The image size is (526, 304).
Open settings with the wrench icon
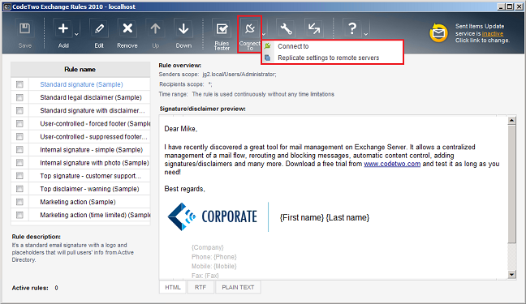click(286, 28)
